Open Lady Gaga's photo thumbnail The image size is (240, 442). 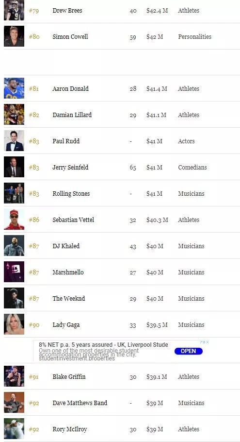pos(14,324)
